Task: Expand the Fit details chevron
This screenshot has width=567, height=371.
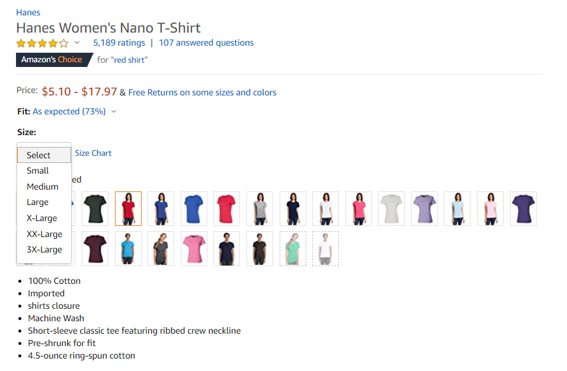Action: coord(114,111)
